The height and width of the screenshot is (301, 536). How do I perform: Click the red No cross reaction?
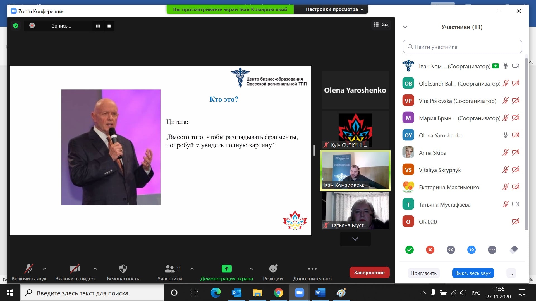point(430,250)
